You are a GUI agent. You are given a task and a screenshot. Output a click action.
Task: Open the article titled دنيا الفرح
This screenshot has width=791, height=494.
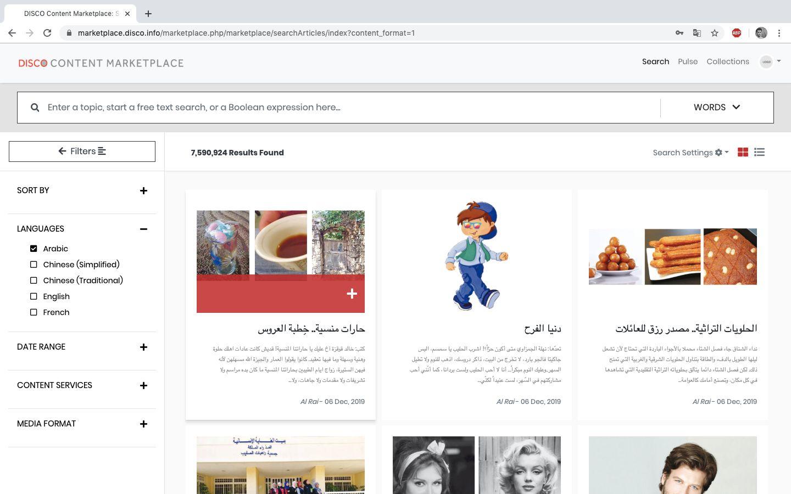click(x=542, y=329)
